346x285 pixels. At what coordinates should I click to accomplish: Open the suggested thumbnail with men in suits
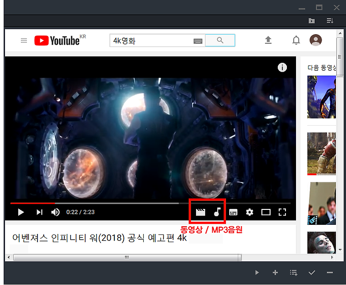[x=321, y=204]
